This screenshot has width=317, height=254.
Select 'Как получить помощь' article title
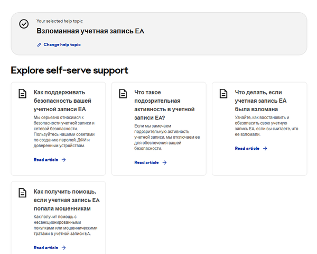coord(66,199)
